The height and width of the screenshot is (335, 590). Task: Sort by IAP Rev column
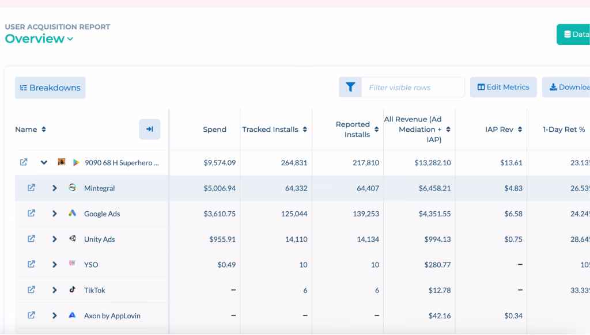pos(520,130)
